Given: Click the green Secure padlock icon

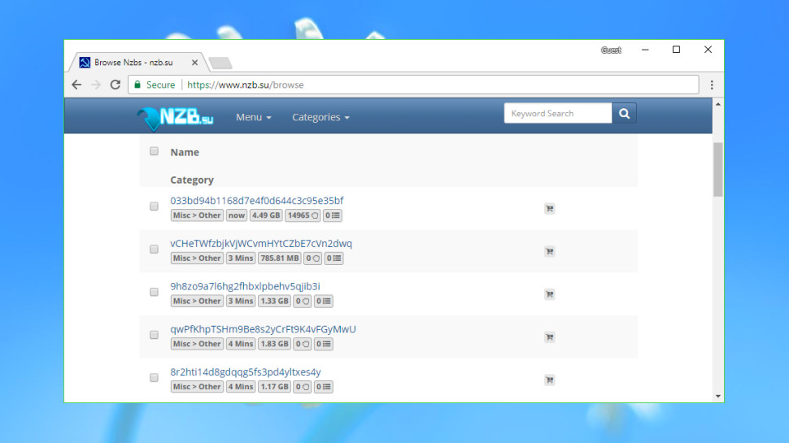Looking at the screenshot, I should click(137, 85).
